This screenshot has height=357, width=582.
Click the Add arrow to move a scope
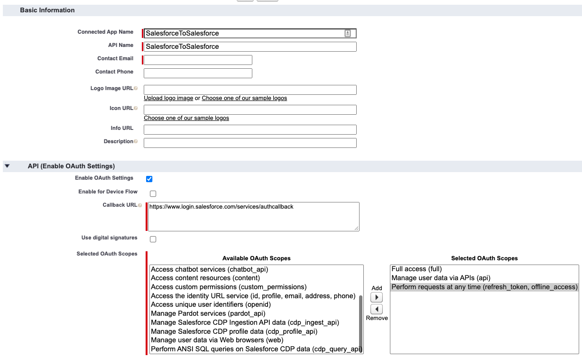pos(377,297)
